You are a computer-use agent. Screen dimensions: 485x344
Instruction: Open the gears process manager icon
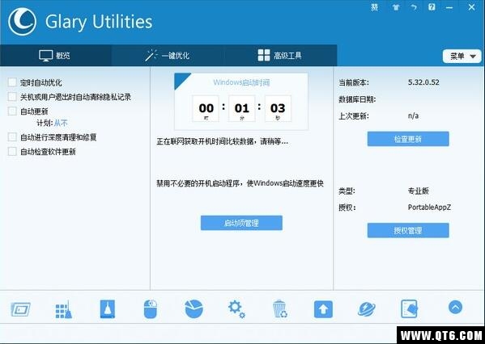click(236, 309)
